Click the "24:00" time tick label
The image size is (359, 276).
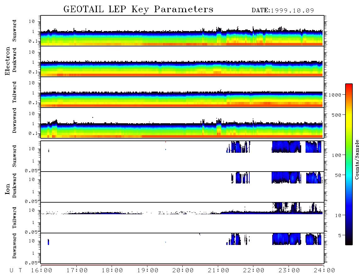tap(324, 271)
